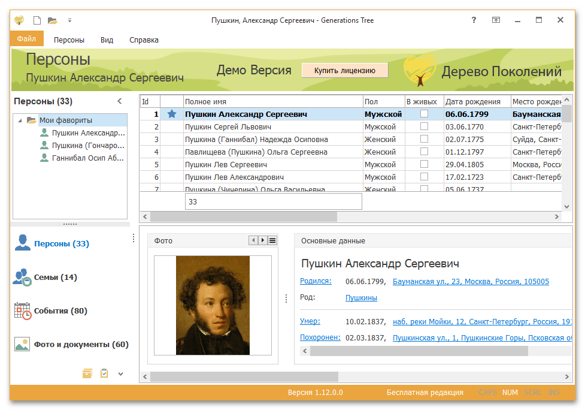This screenshot has width=585, height=410.
Task: Click the open folder icon in title bar
Action: point(53,20)
